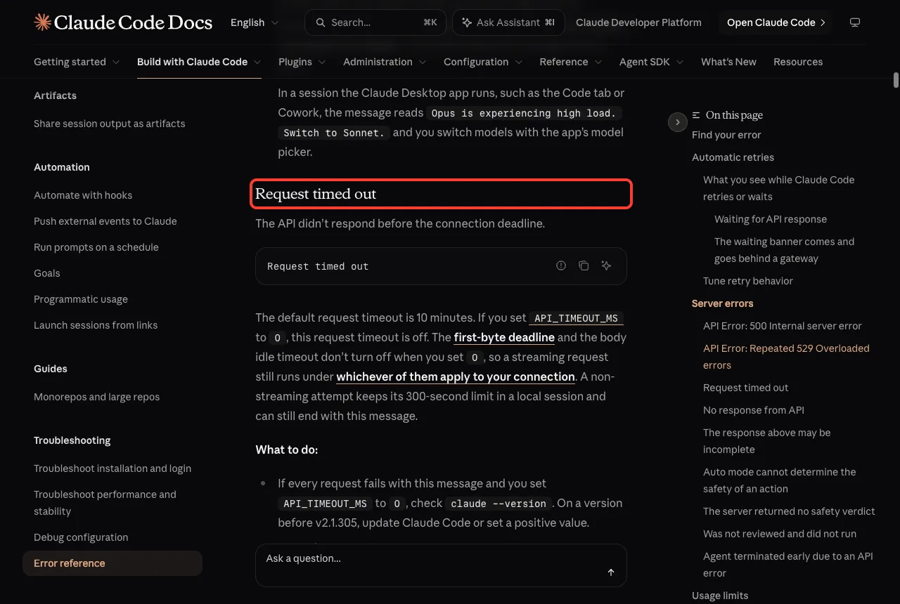The height and width of the screenshot is (604, 900).
Task: Click the search magnifier icon
Action: [x=321, y=22]
